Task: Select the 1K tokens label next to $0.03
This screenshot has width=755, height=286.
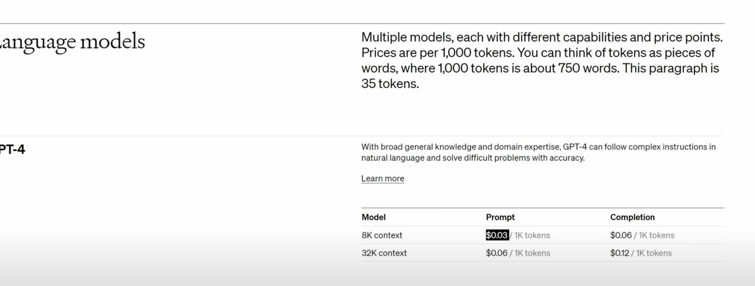Action: point(533,235)
